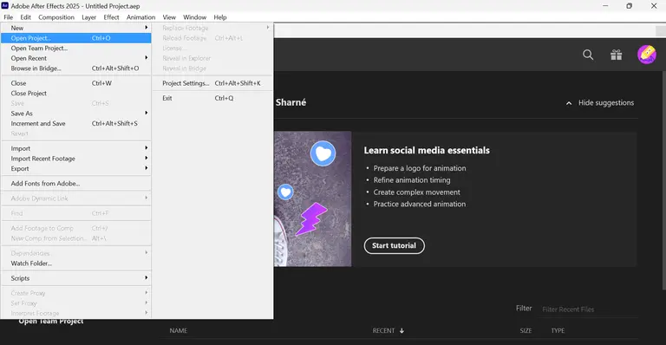Click the After Effects app logo icon
666x345 pixels.
pyautogui.click(x=5, y=5)
